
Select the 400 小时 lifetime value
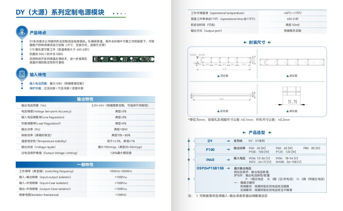pyautogui.click(x=292, y=19)
